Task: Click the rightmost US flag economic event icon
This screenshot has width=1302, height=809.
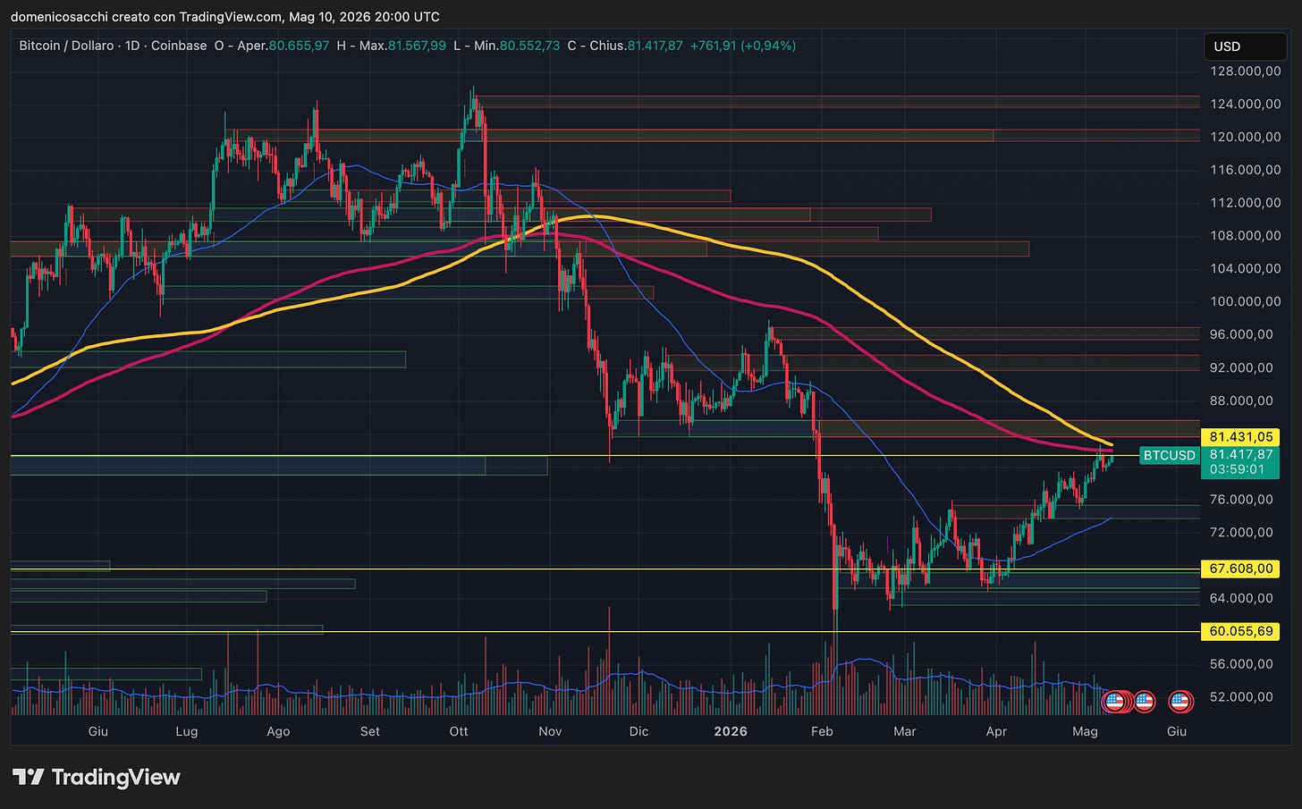Action: (1180, 702)
